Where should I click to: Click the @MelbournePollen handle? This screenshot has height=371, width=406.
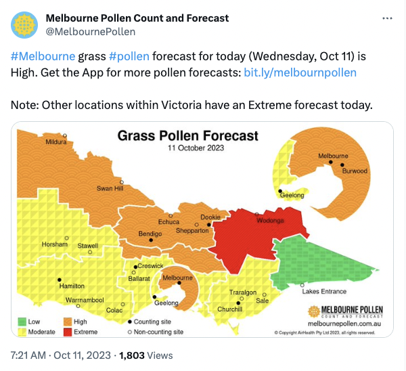coord(91,32)
